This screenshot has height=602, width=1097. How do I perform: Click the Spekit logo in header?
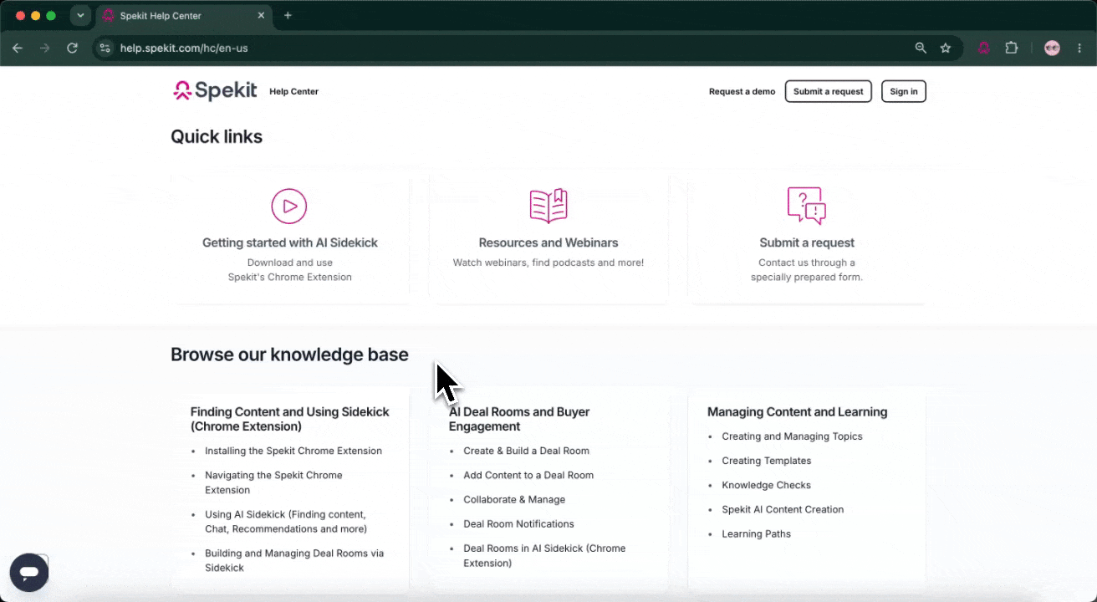point(215,90)
